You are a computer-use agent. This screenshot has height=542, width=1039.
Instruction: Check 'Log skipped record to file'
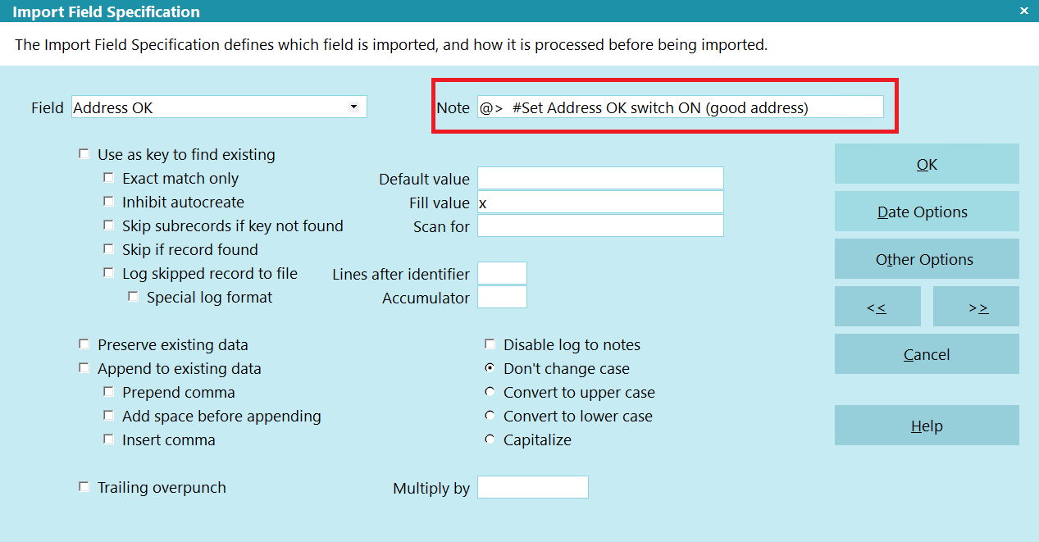pos(109,273)
